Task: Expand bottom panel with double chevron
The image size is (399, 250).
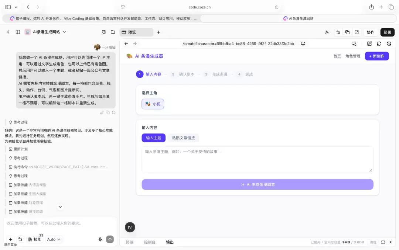Action: pyautogui.click(x=391, y=242)
